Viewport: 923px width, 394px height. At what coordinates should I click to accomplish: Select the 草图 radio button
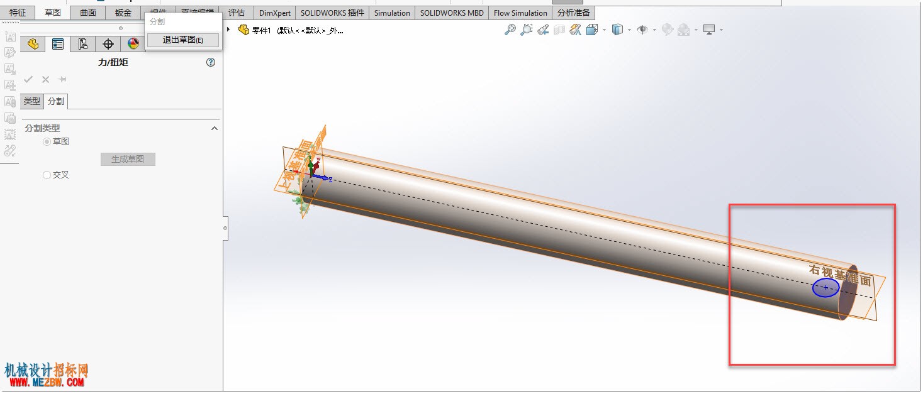[x=47, y=142]
